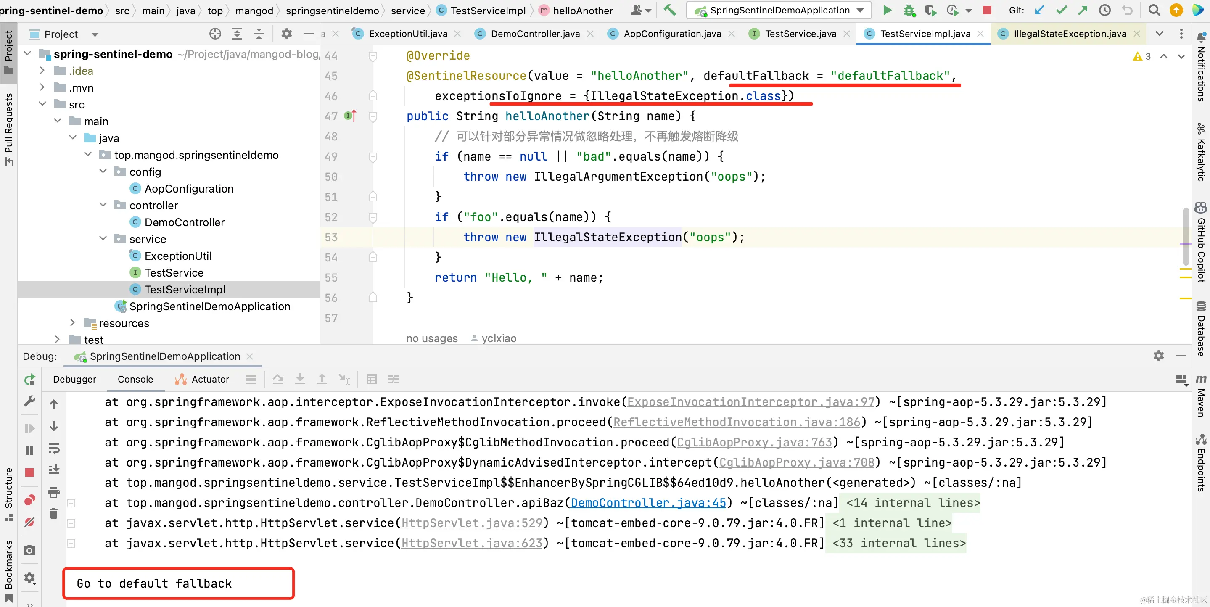
Task: Clear console with the trash icon
Action: pyautogui.click(x=54, y=513)
